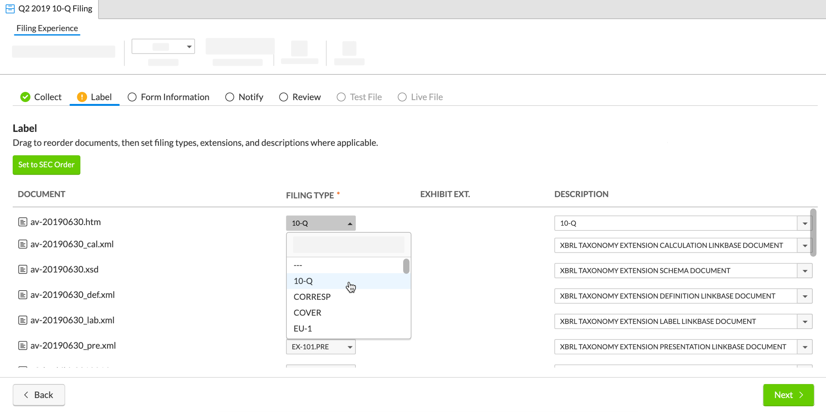Click the DESCRIPTION column header
The width and height of the screenshot is (826, 412).
[x=581, y=194]
